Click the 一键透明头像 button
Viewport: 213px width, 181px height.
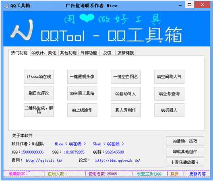tap(82, 77)
